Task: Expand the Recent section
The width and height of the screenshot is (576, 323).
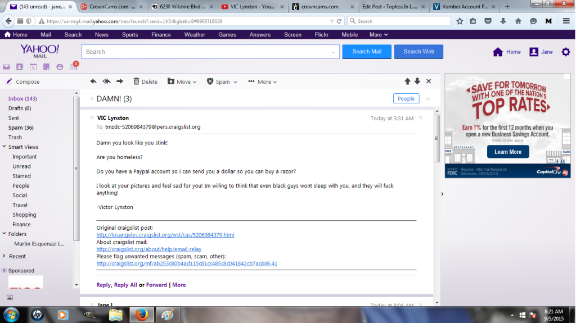Action: [4, 256]
